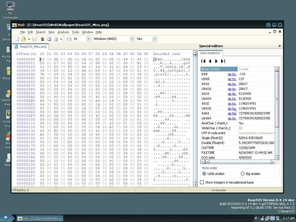Enable showing integers in hexadecimal base
This screenshot has width=296, height=222.
tap(201, 182)
